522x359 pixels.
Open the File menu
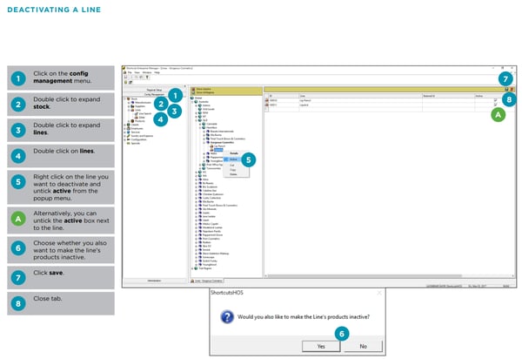130,72
